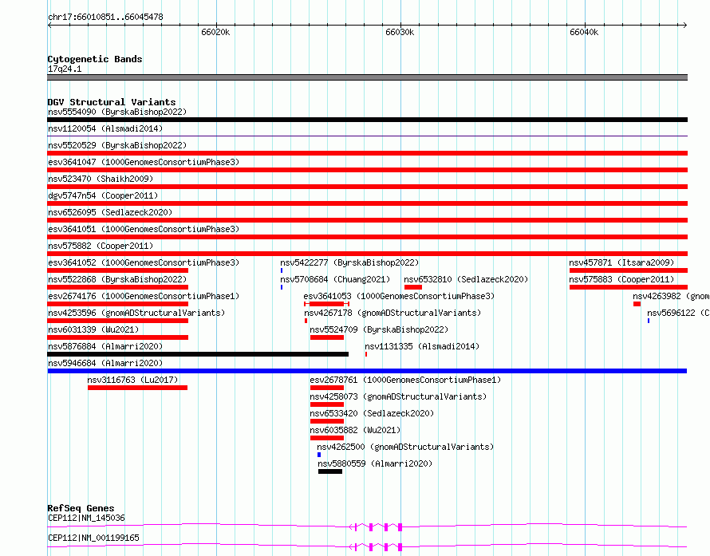Click nsv5708684 (Chuang2021) label
The image size is (710, 556).
(335, 279)
